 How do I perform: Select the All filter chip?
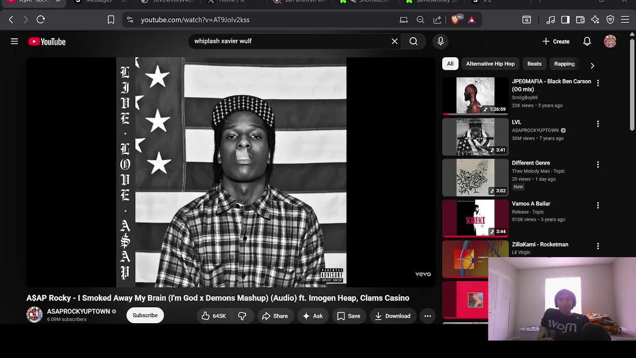[x=450, y=64]
